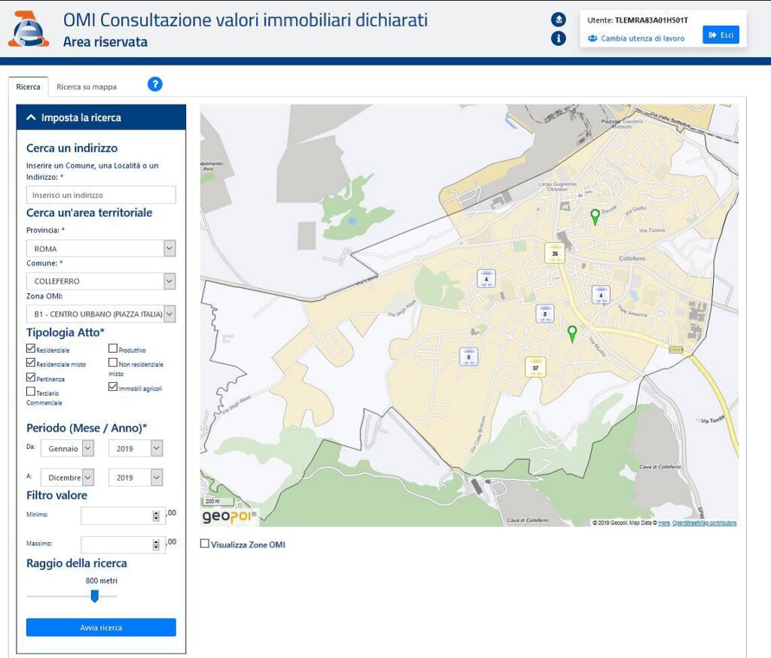Open the start year dropdown 2019
Screen dimensions: 771x658
[x=136, y=448]
